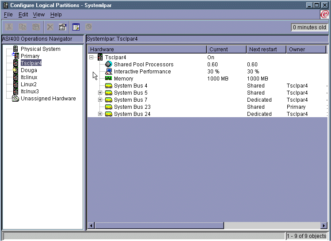Select Itclnux3 label in navigator
The height and width of the screenshot is (241, 331).
click(x=30, y=91)
